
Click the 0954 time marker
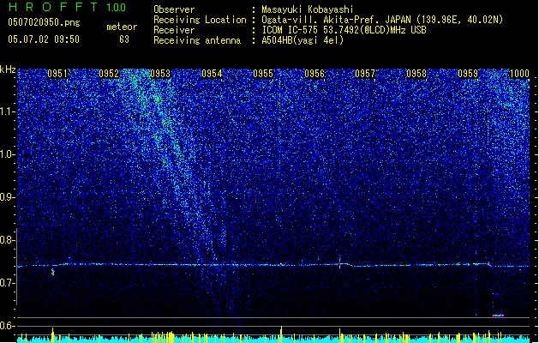click(x=212, y=74)
